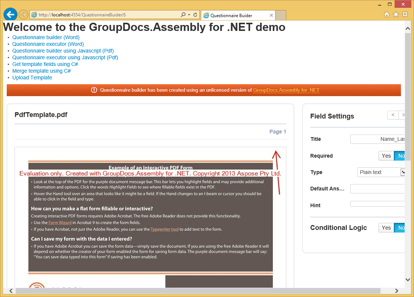Set Required to No

[x=400, y=156]
